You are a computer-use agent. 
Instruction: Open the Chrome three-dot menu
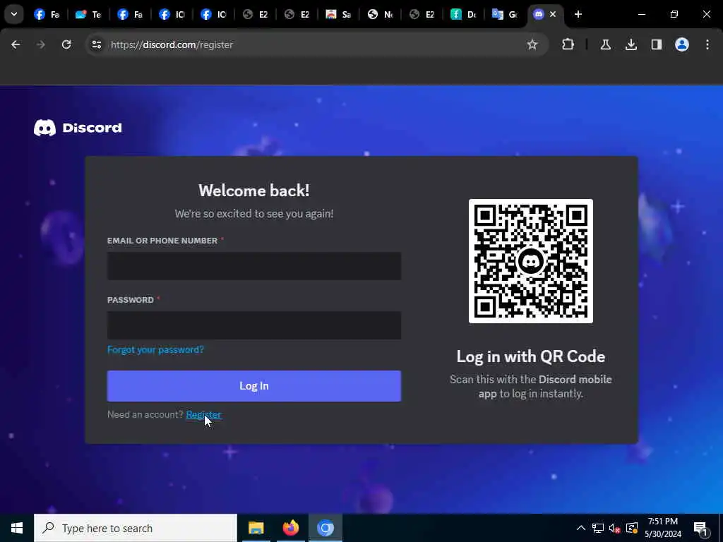click(x=707, y=44)
